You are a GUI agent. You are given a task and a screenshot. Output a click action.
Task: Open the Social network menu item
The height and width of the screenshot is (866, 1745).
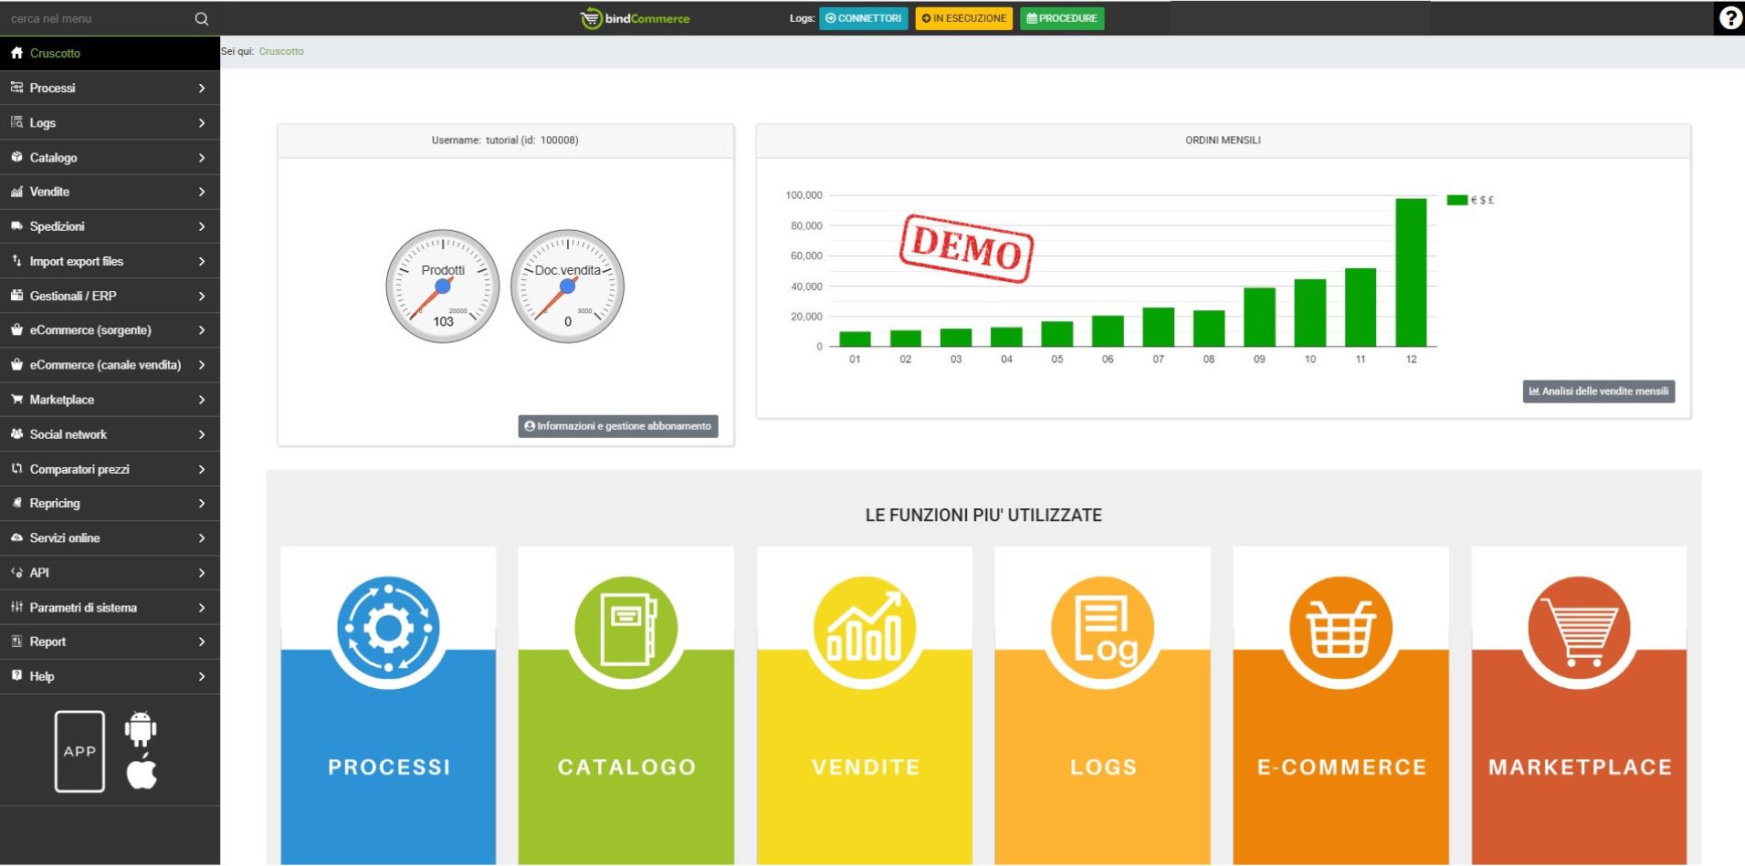coord(110,434)
